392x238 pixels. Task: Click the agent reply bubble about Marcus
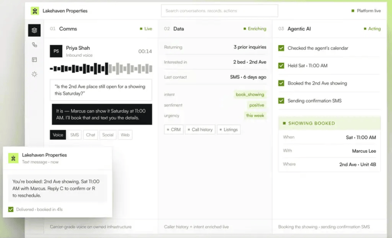click(x=102, y=114)
